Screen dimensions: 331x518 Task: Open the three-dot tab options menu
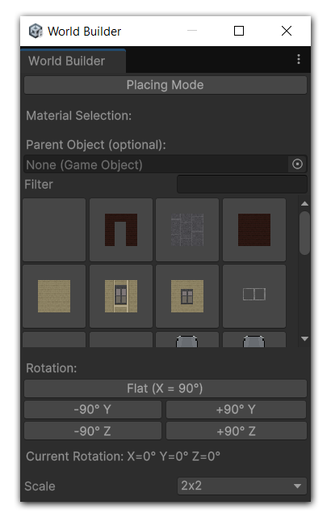click(299, 59)
